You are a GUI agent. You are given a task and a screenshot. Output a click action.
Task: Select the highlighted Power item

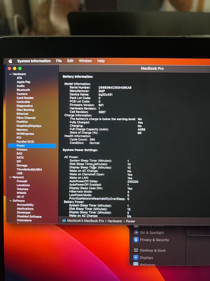32,146
